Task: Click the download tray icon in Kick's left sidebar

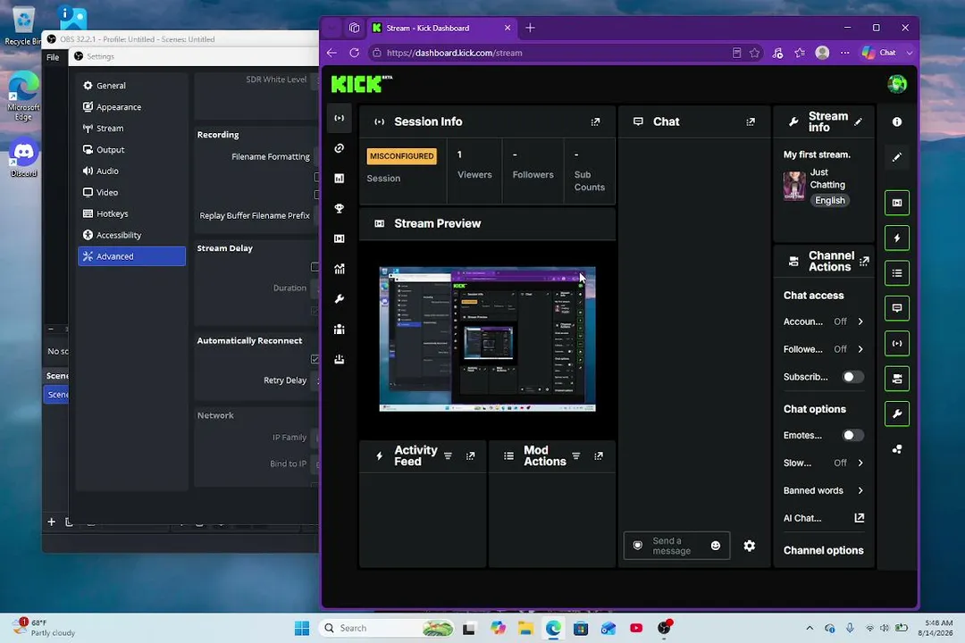Action: 340,359
